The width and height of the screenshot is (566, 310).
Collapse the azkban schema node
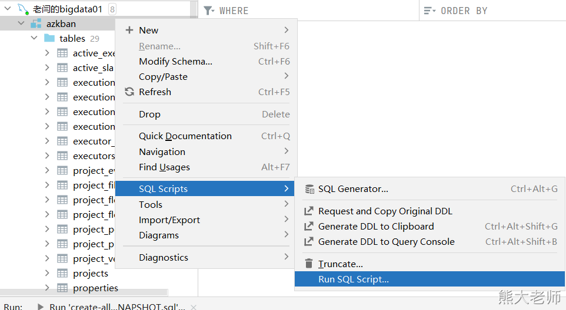tap(21, 24)
